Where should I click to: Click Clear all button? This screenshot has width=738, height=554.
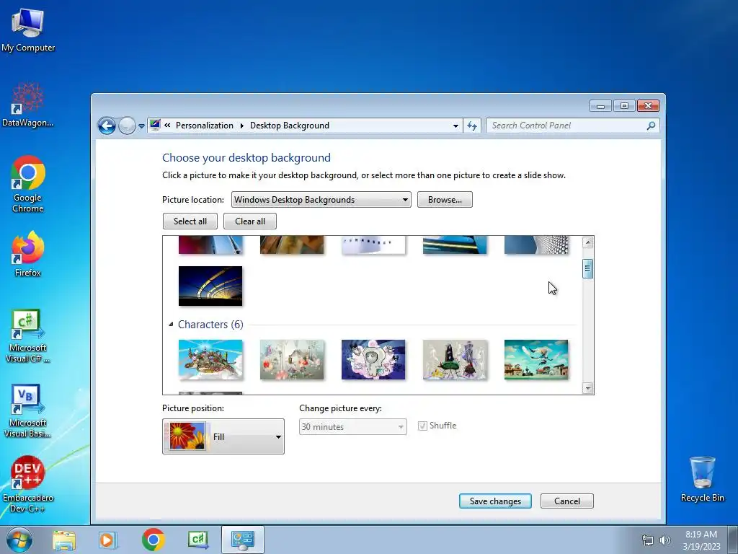click(250, 221)
